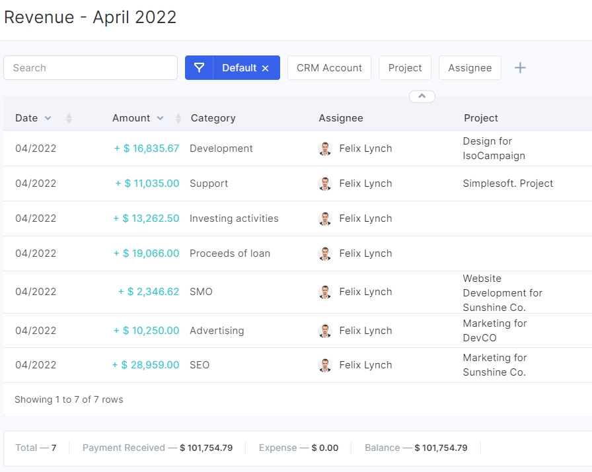This screenshot has height=472, width=592.
Task: Select the amount + $ 28,959.00
Action: [x=145, y=365]
